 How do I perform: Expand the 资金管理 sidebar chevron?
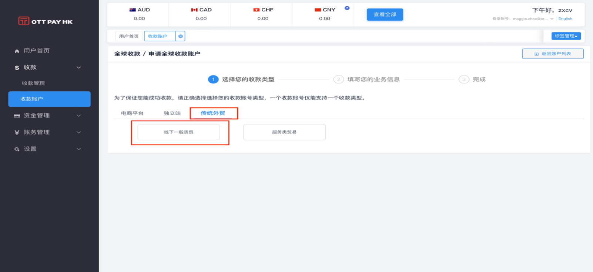click(x=78, y=116)
